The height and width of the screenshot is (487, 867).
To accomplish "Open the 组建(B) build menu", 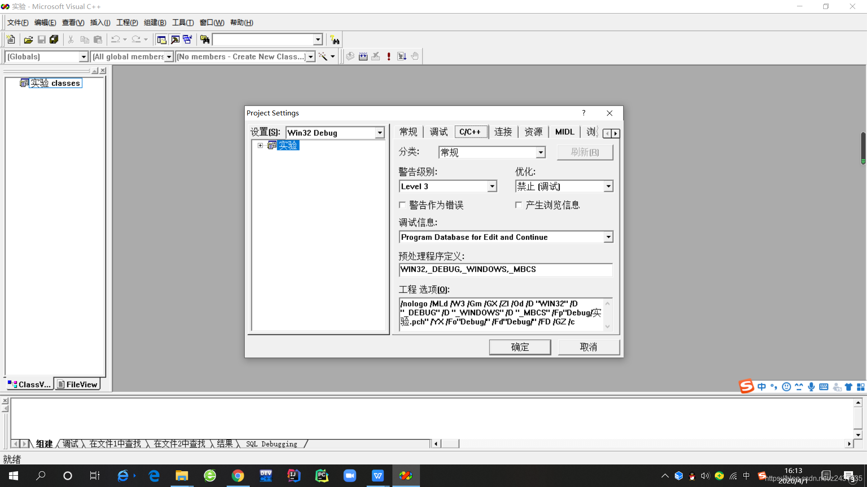I will tap(155, 23).
